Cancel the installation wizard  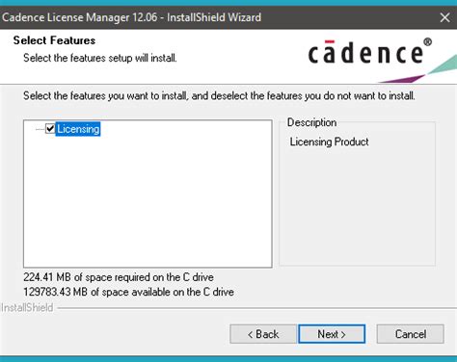411,334
